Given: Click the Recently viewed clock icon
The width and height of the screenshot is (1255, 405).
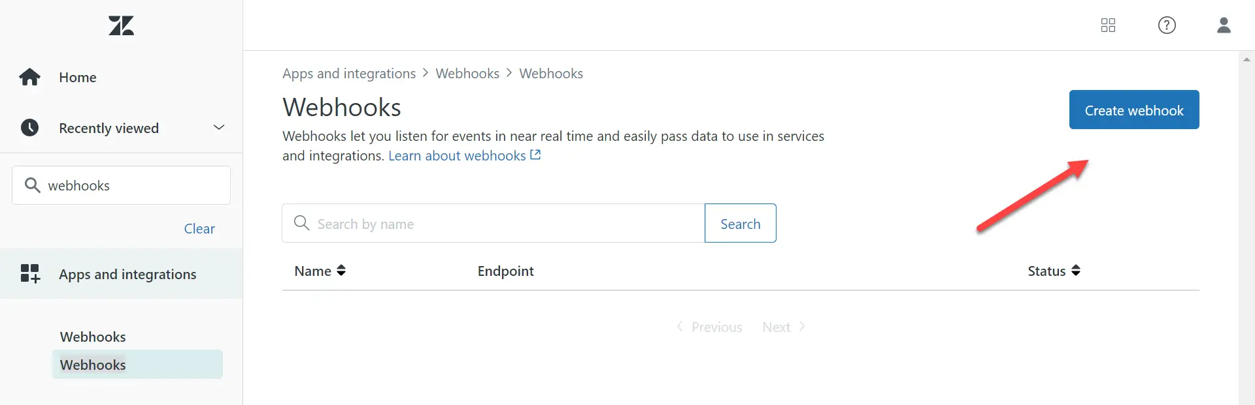Looking at the screenshot, I should [29, 127].
